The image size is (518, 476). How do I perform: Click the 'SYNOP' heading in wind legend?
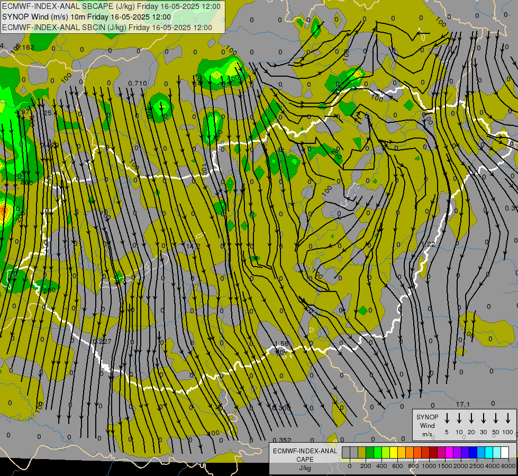coord(427,417)
